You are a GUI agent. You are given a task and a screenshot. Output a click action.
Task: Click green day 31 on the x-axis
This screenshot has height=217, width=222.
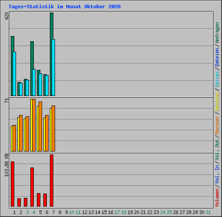click(x=208, y=212)
